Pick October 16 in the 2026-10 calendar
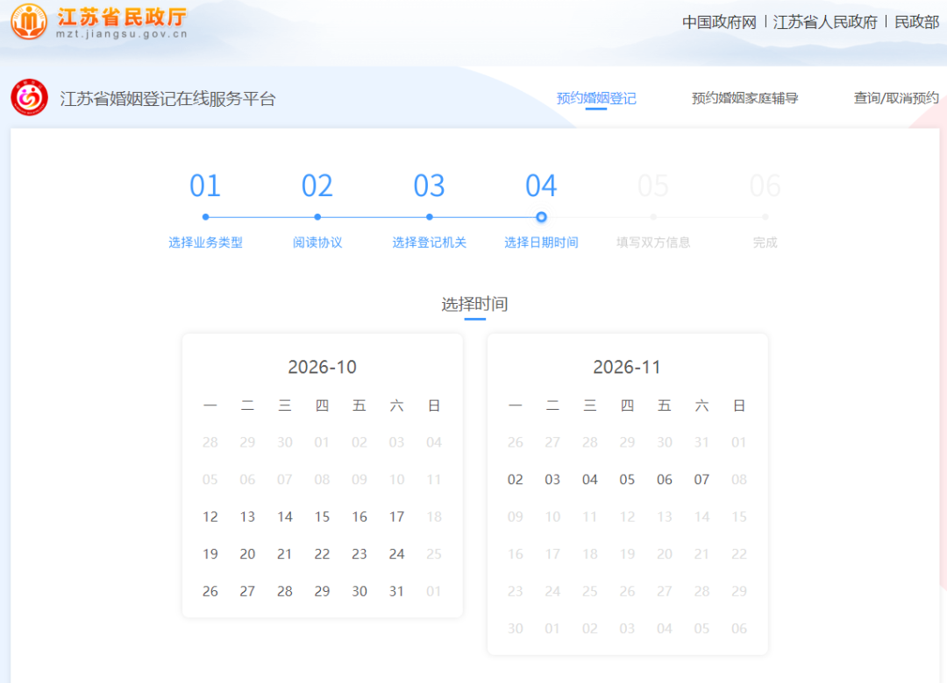Viewport: 947px width, 683px height. [x=360, y=518]
